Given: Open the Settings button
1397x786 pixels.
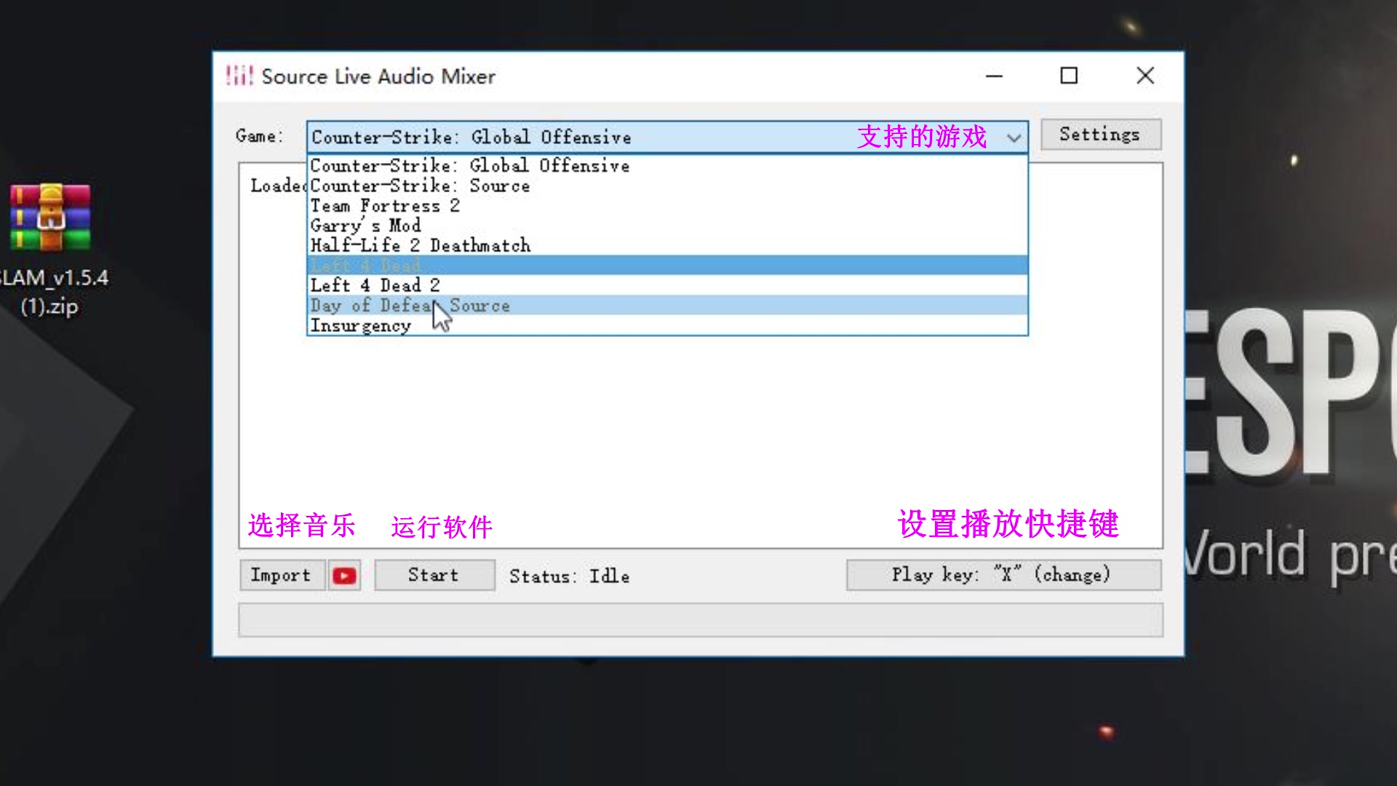Looking at the screenshot, I should click(x=1099, y=135).
